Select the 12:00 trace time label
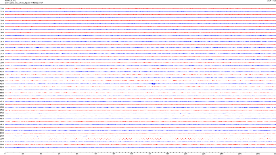Viewport: 276px width, 155px height. [x=2, y=81]
